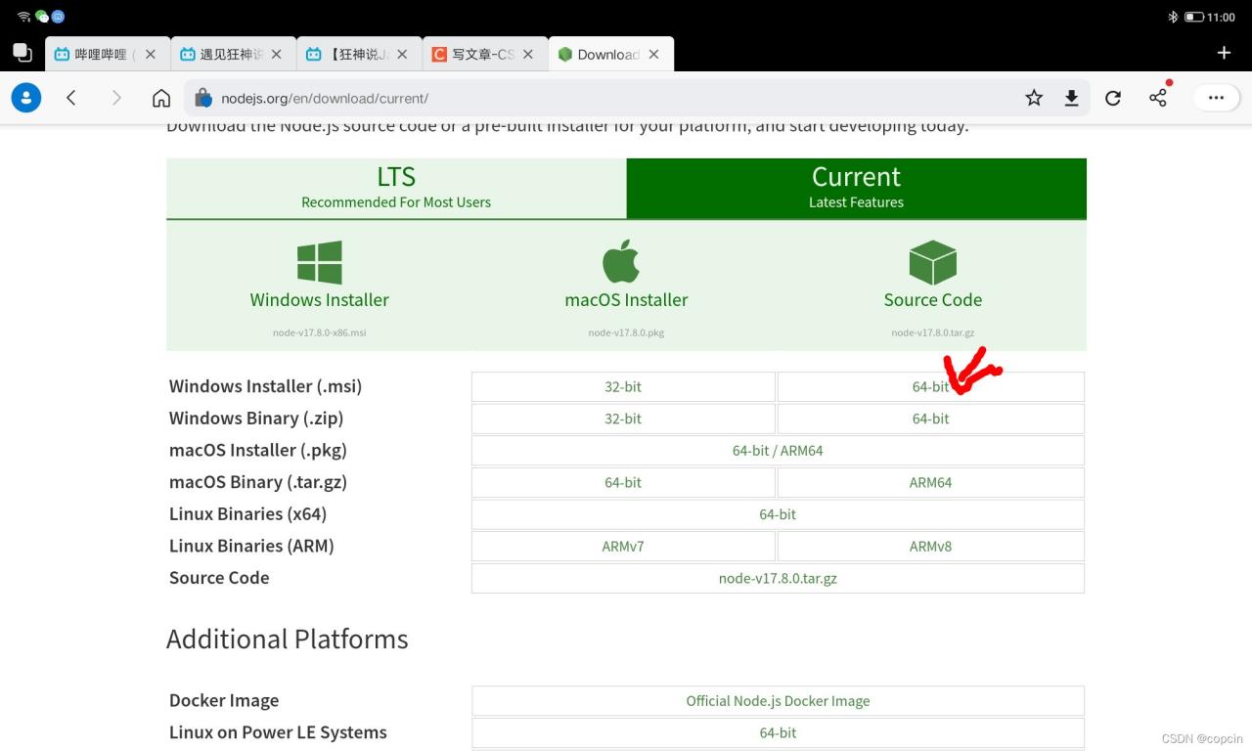Download the ARM64 macOS Binary (.tar.gz)
Screen dimensions: 1252x751
[930, 483]
